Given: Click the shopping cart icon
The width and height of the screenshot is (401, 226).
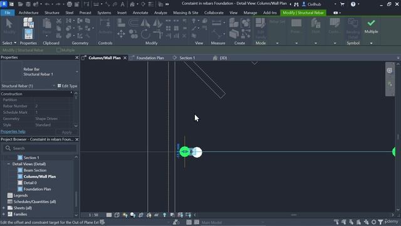Looking at the screenshot, I should point(342,4).
